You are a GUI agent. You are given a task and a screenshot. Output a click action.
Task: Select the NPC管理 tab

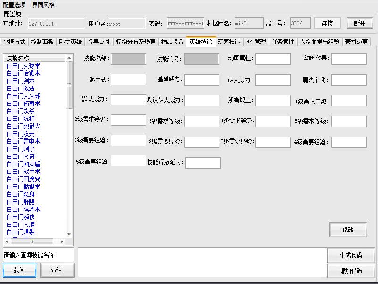point(256,42)
